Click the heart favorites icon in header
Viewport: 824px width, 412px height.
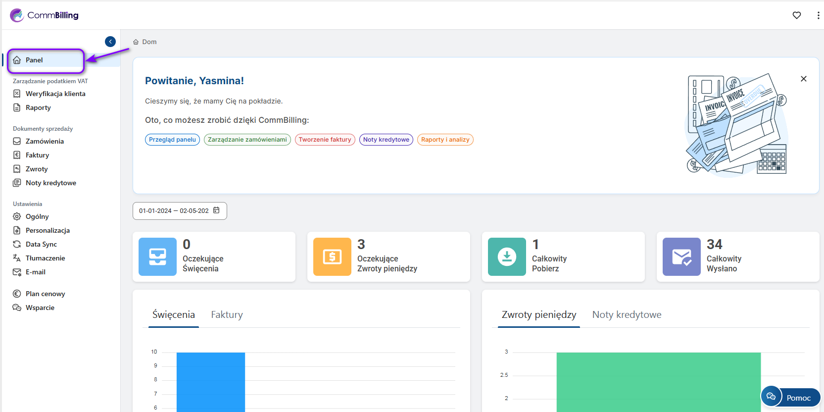pyautogui.click(x=796, y=15)
